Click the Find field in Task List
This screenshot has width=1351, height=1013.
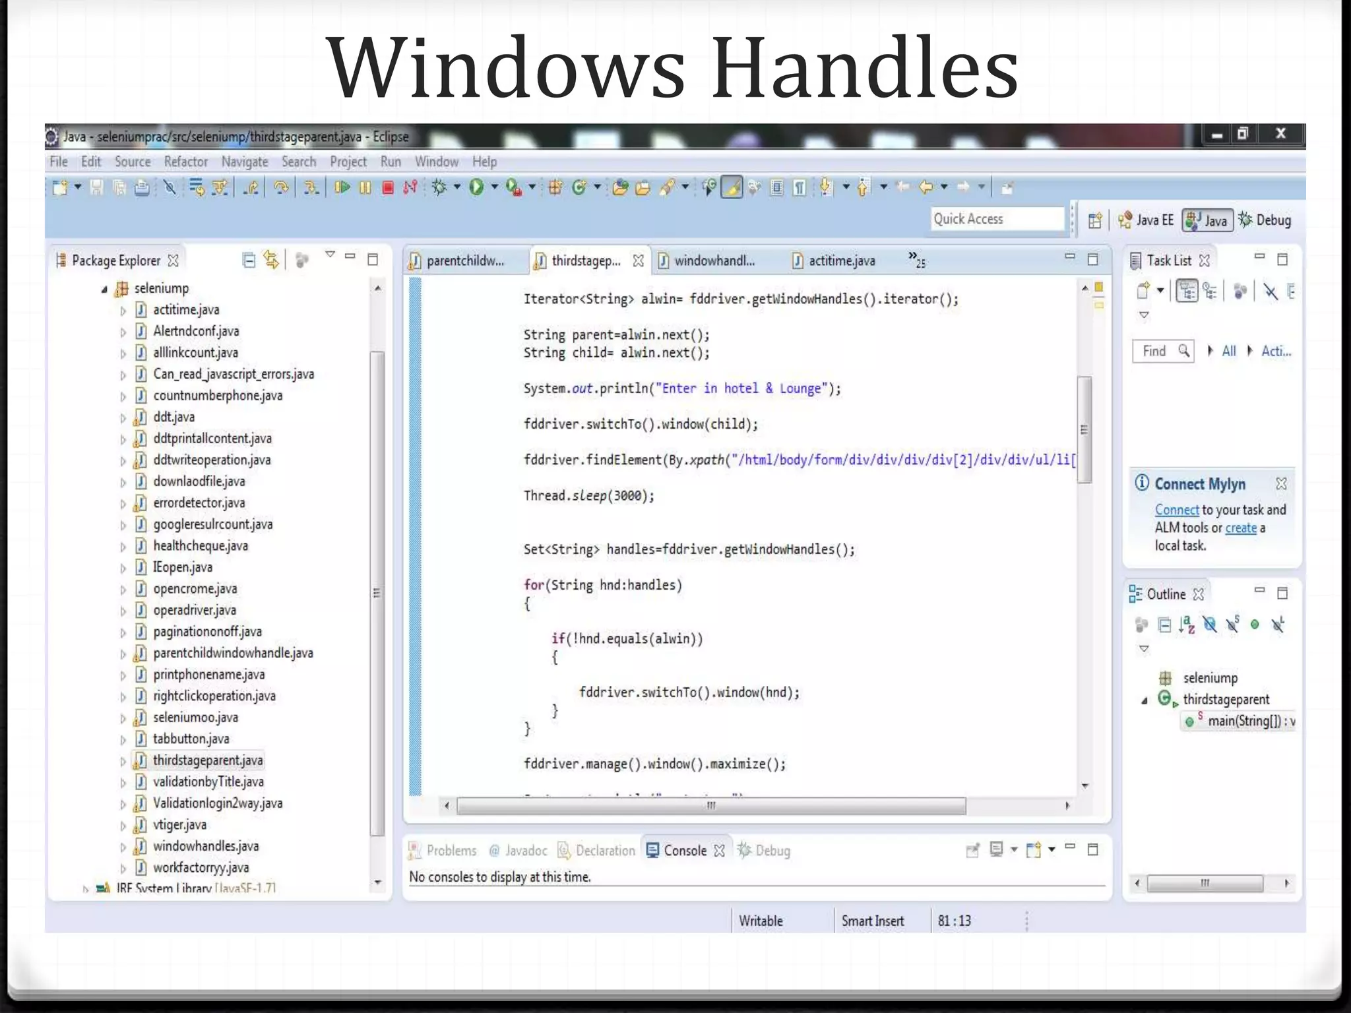(1163, 351)
